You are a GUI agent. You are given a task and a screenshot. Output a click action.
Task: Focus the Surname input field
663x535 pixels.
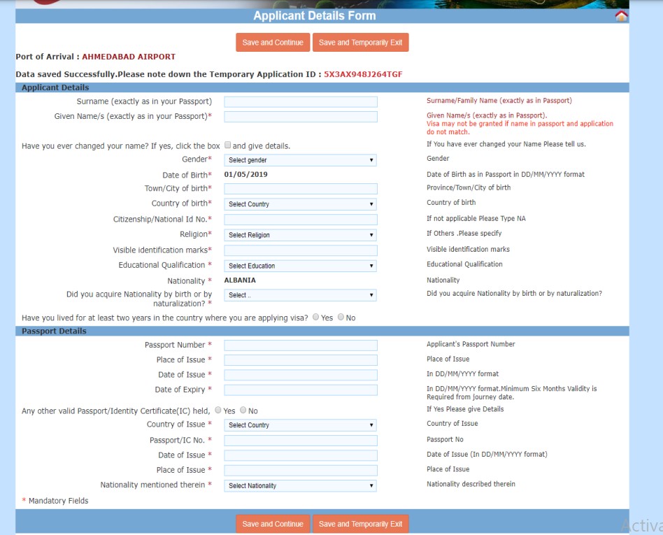[x=300, y=101]
